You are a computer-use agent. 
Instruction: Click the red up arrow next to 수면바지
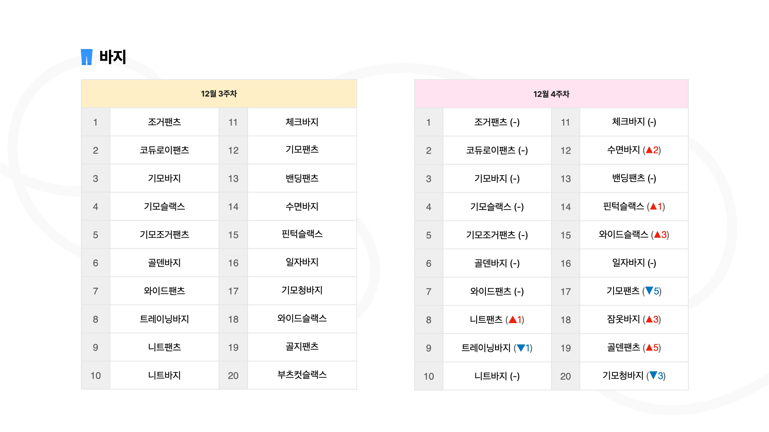[649, 150]
